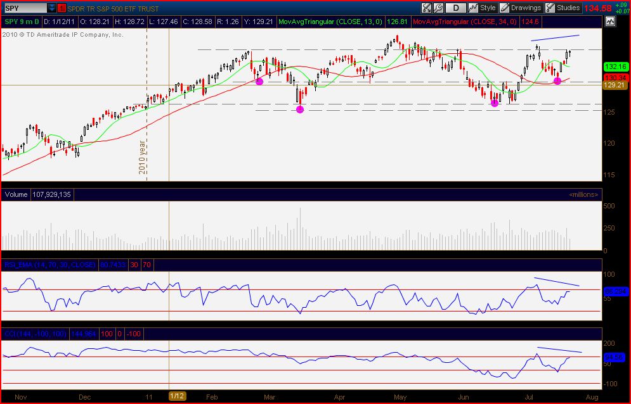The height and width of the screenshot is (404, 631).
Task: Click the blue 66.294 RSI axis bubble
Action: coord(616,291)
